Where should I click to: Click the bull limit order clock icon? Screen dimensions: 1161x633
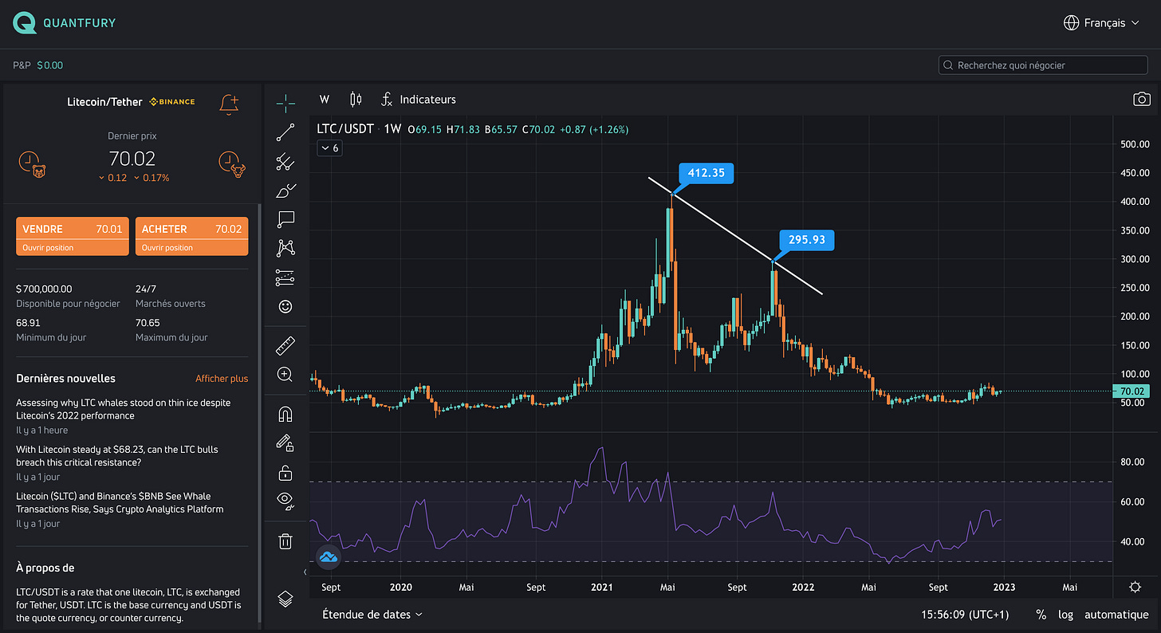pyautogui.click(x=231, y=163)
